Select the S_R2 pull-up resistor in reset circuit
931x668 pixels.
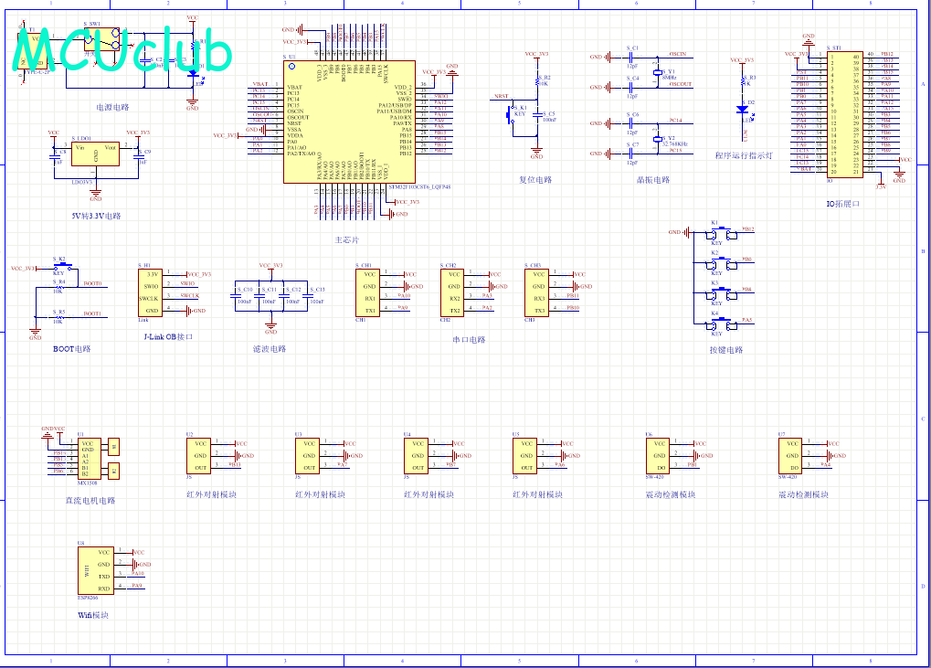point(536,81)
